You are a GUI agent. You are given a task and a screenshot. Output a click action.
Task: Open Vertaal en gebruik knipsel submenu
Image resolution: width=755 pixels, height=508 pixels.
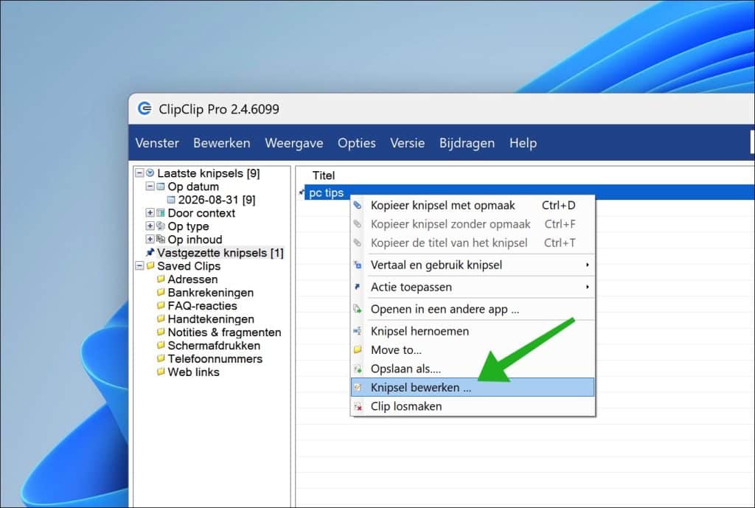[473, 265]
